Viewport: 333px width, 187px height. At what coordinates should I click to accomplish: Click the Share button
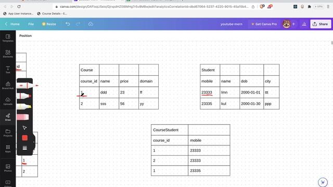321,24
